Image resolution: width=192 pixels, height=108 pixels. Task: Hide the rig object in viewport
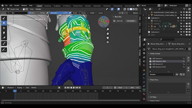[x=184, y=26]
